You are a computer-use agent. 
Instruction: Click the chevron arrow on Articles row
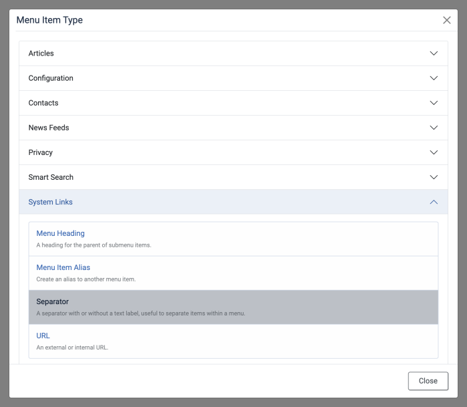(x=434, y=53)
